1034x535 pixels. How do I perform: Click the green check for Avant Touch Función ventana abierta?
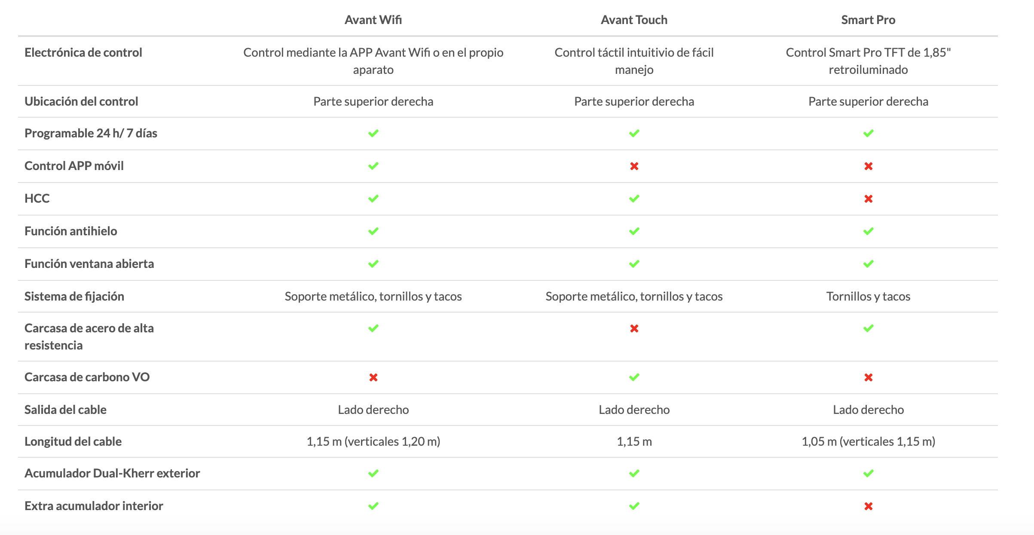pyautogui.click(x=634, y=264)
